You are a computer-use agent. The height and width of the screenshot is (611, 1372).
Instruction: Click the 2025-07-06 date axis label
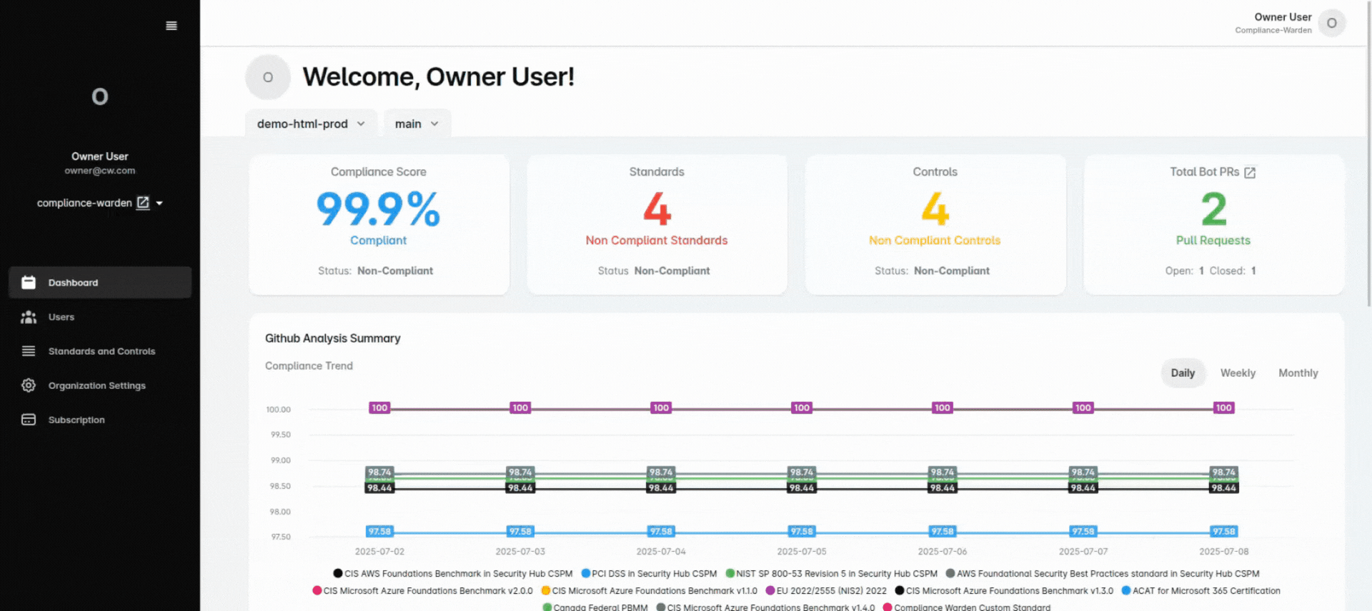[943, 552]
